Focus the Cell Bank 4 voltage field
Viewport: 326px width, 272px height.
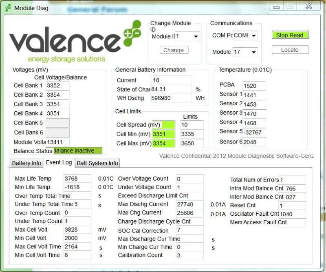(57, 113)
